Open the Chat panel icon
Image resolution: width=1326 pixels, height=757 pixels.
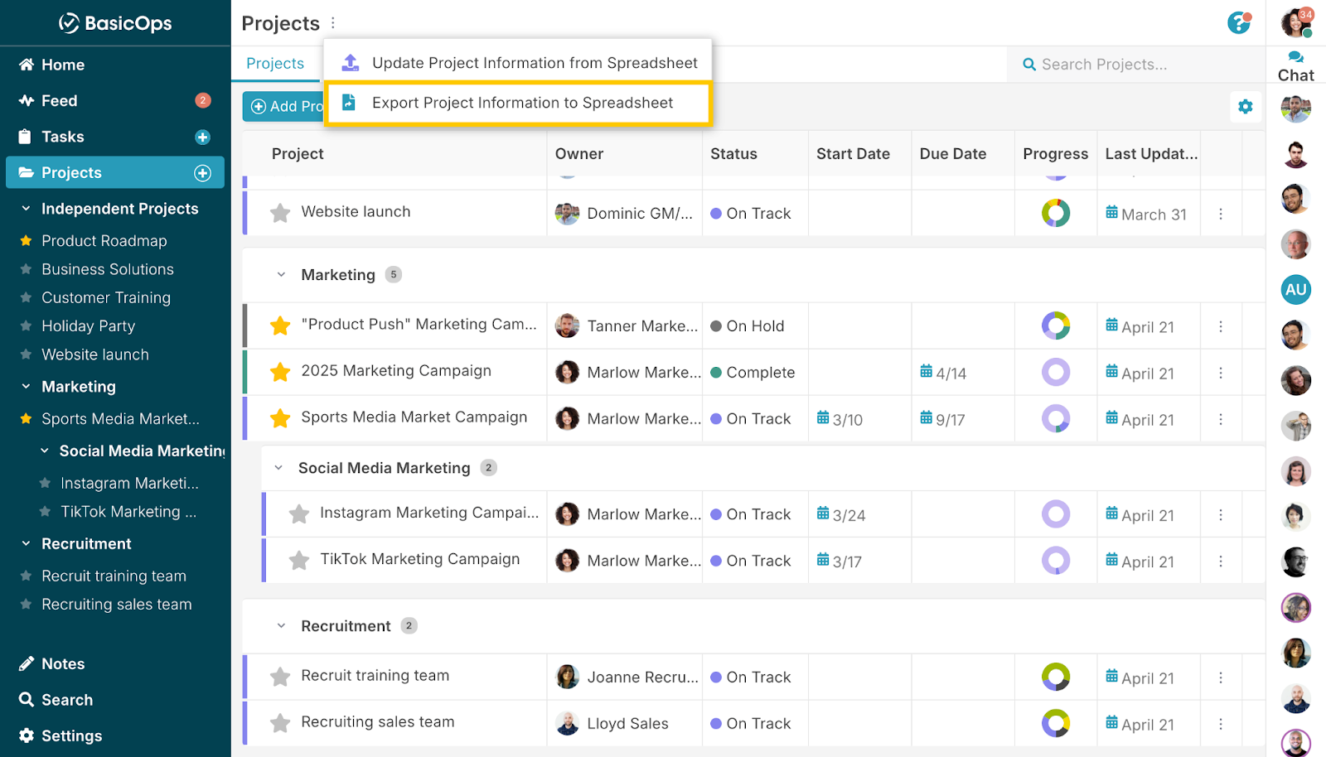[x=1295, y=58]
